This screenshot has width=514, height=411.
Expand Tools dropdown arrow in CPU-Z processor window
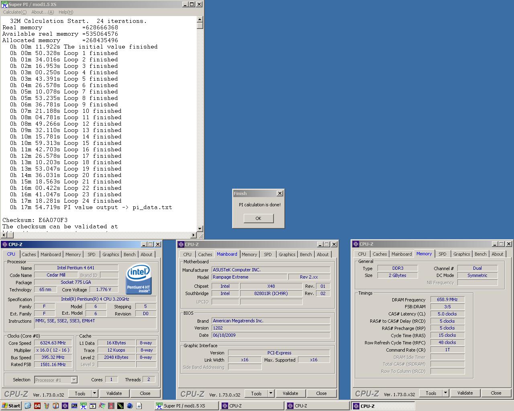point(94,393)
